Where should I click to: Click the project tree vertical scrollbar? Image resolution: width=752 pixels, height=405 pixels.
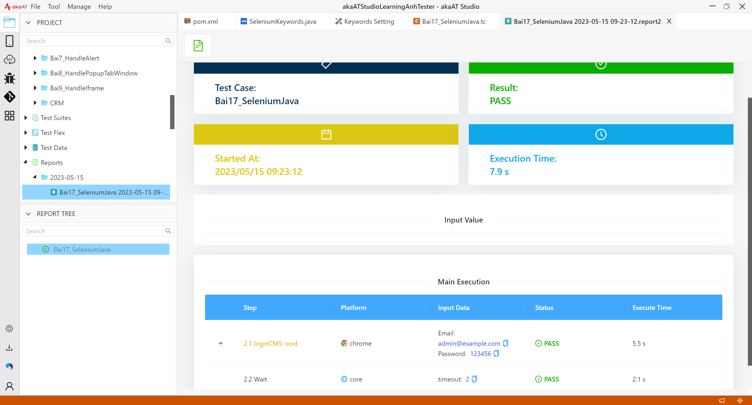[x=172, y=112]
